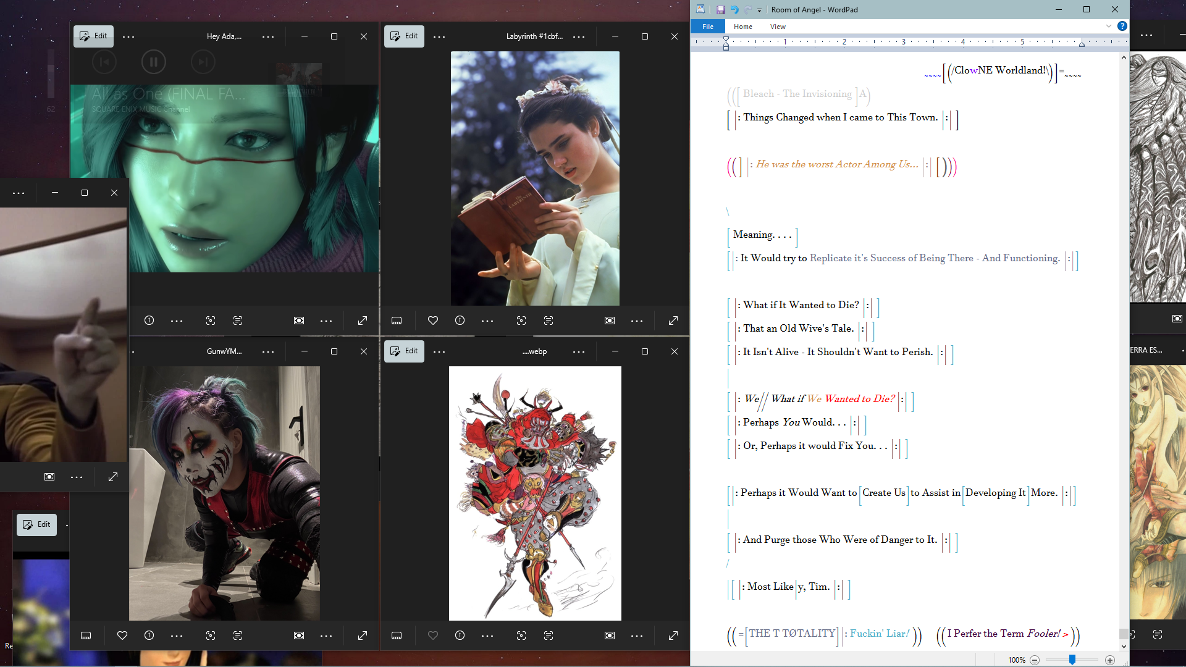Open the See more menu beside the Labyrinth Edit button

pos(439,36)
